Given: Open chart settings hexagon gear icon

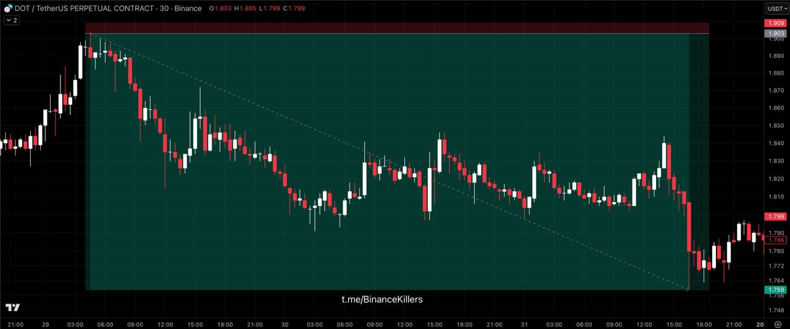Looking at the screenshot, I should [777, 324].
